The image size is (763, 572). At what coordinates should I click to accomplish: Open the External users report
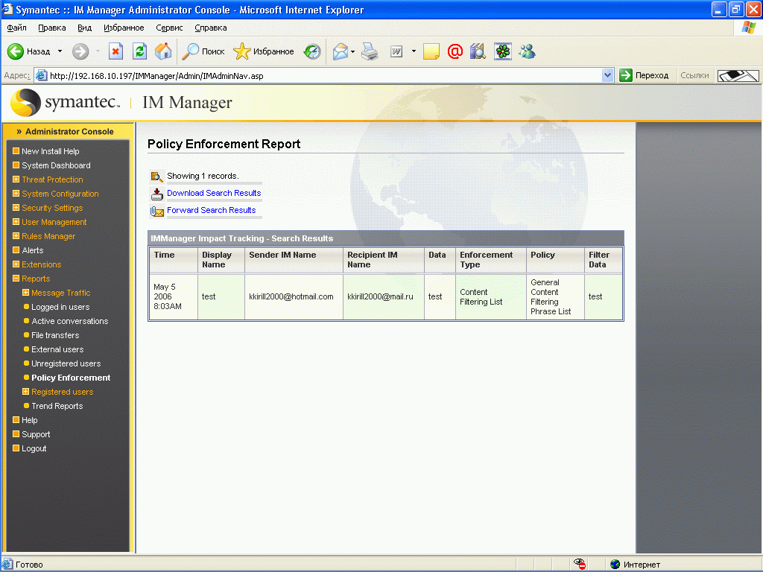coord(57,349)
